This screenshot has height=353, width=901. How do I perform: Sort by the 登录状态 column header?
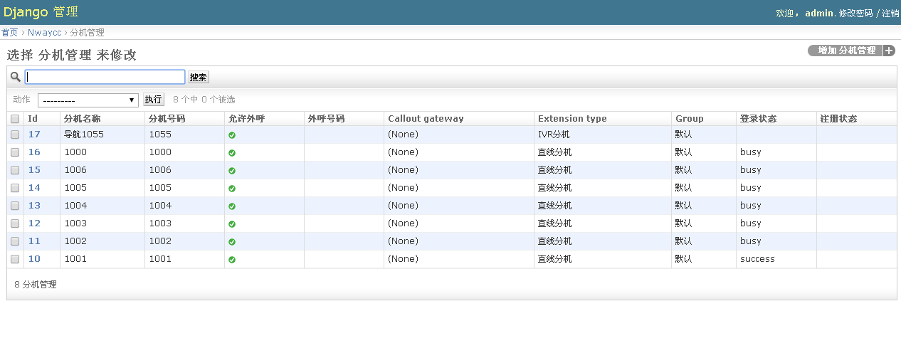[x=758, y=119]
